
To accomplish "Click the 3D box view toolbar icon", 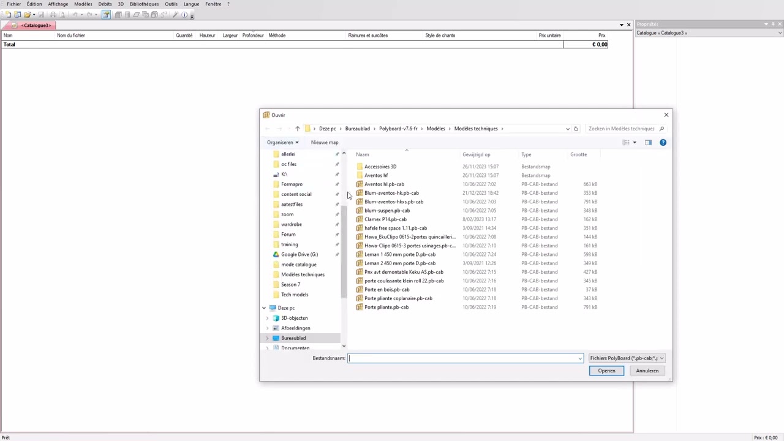I will coord(118,15).
